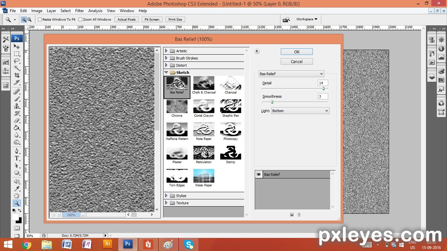Open the Paths panel icon
Image resolution: width=447 pixels, height=251 pixels.
441,112
